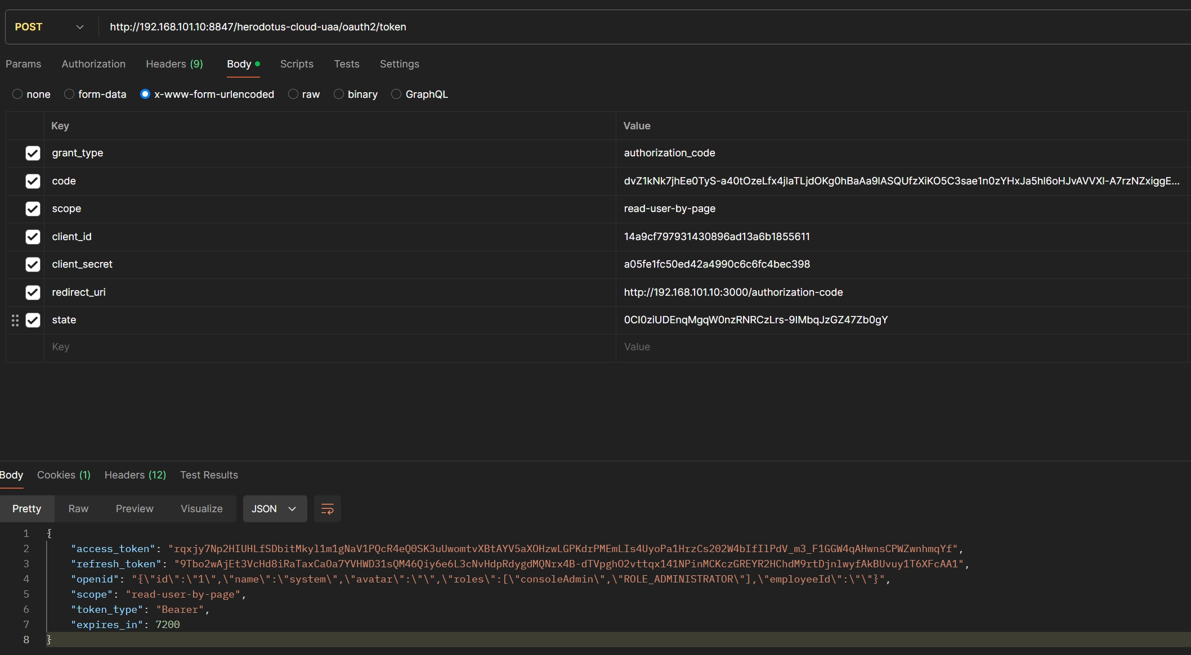Expand the JSON format dropdown
The height and width of the screenshot is (655, 1191).
tap(274, 509)
